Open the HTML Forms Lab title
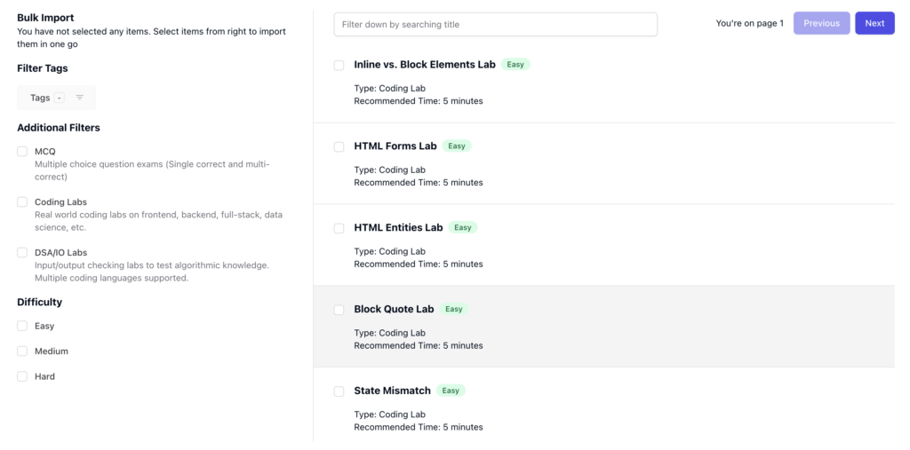The height and width of the screenshot is (450, 910). tap(395, 146)
